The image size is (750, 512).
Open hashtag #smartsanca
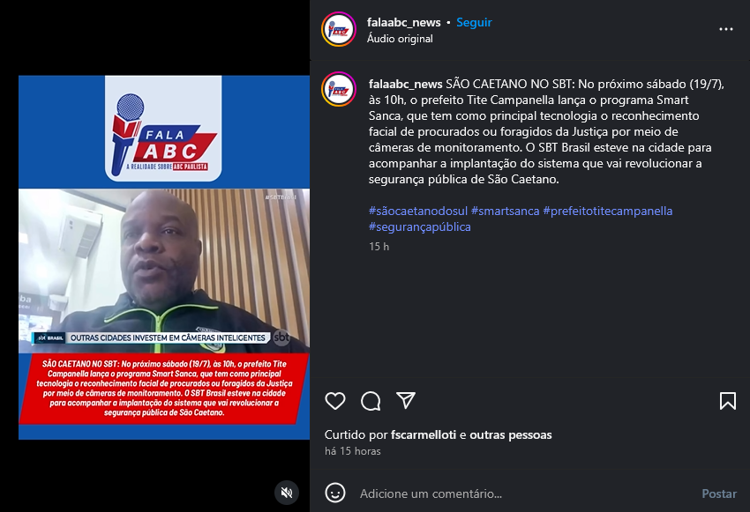(505, 211)
